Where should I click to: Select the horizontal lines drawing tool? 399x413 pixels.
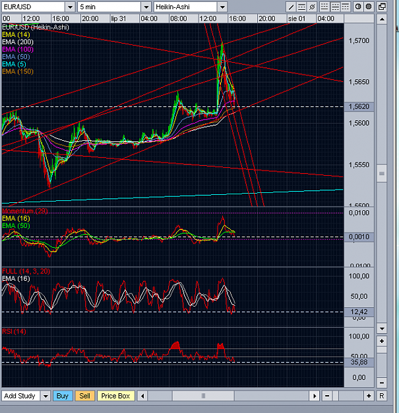click(x=301, y=7)
